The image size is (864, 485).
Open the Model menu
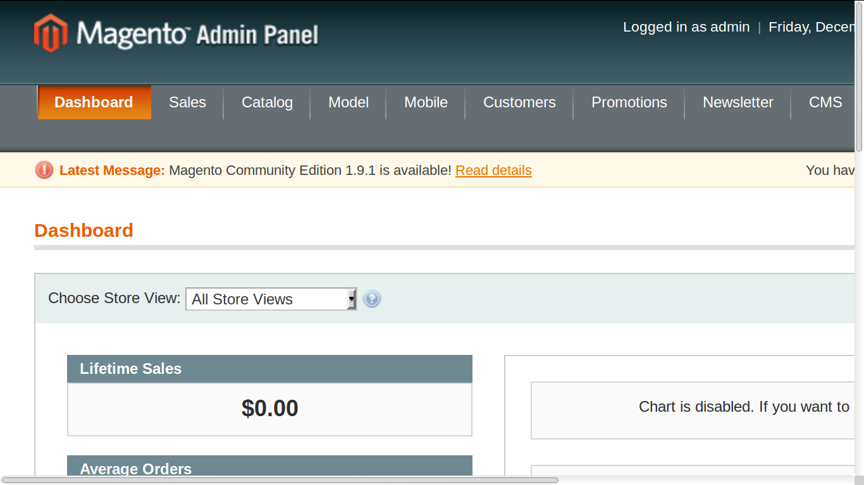click(x=349, y=102)
